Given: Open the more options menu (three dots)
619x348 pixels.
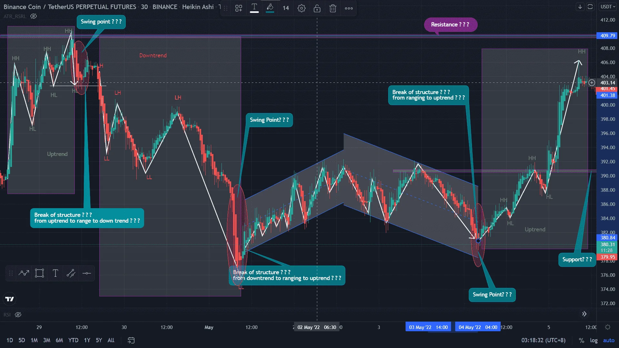Looking at the screenshot, I should [x=349, y=8].
